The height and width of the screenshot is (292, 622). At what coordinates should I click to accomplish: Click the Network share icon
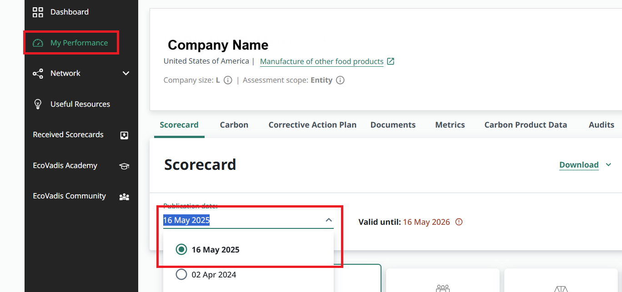[x=38, y=74]
